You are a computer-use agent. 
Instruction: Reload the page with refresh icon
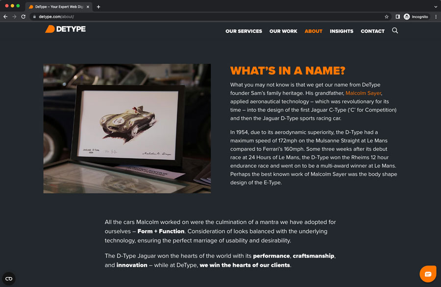(x=24, y=17)
